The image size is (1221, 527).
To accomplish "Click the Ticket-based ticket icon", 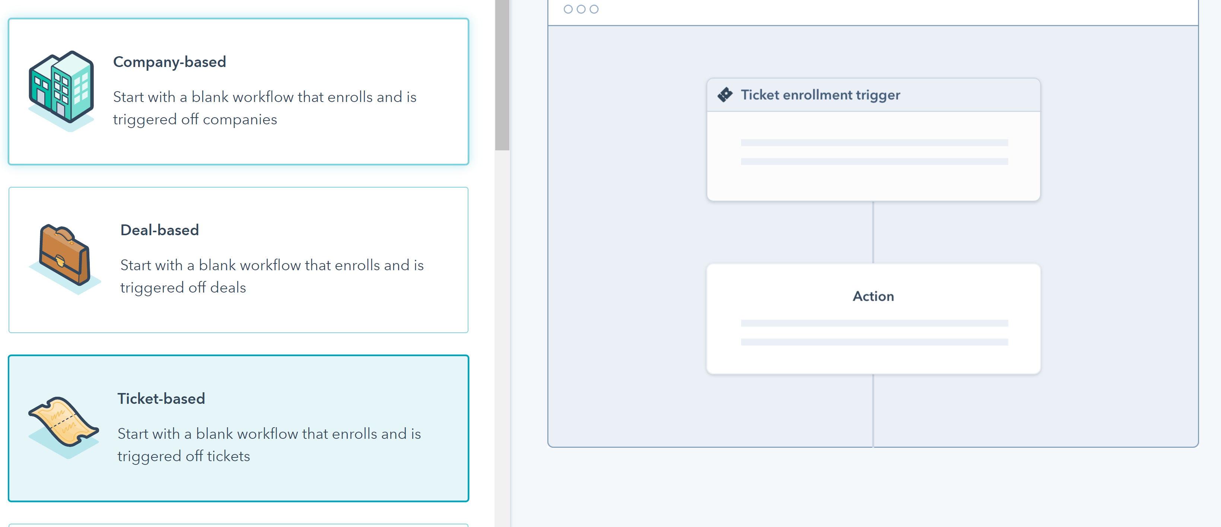I will 64,427.
